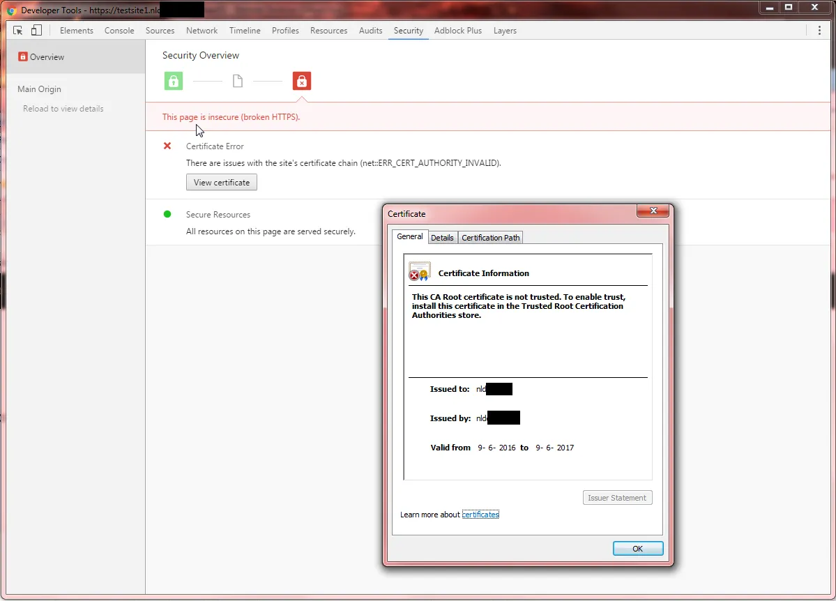Viewport: 836px width, 601px height.
Task: Click the green secure lock icon
Action: pyautogui.click(x=174, y=81)
